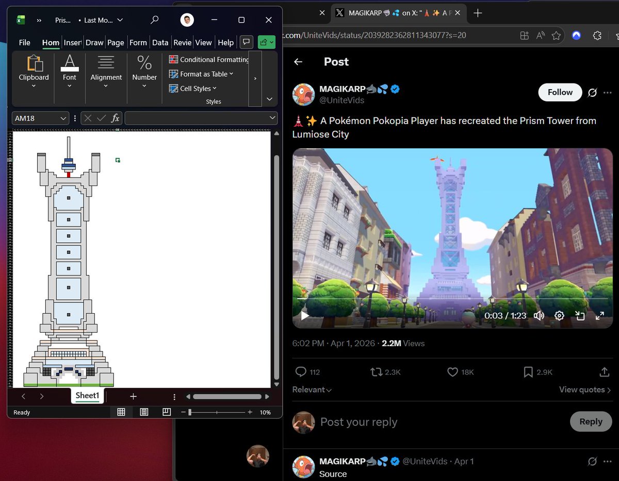
Task: Click the Excel horizontal scrollbar
Action: pyautogui.click(x=227, y=397)
